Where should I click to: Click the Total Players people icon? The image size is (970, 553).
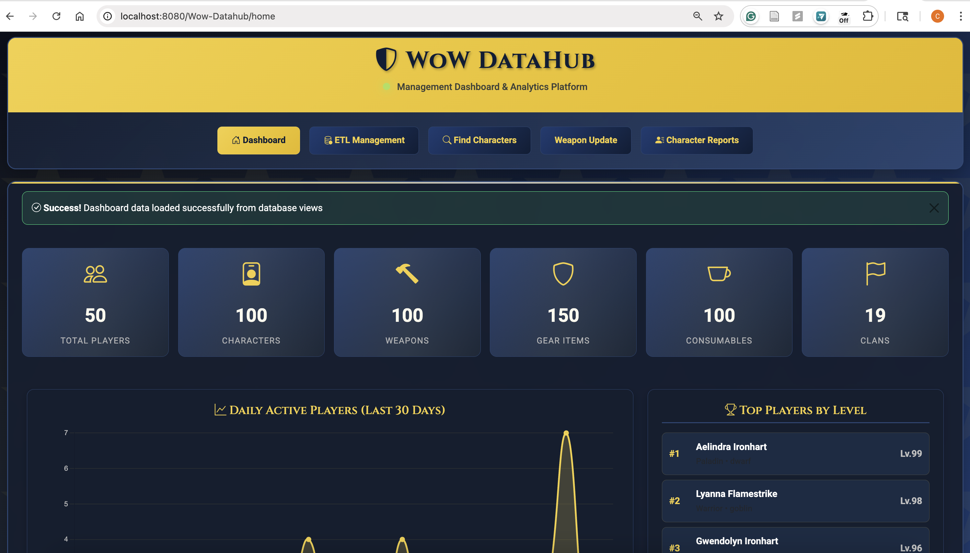pyautogui.click(x=95, y=274)
